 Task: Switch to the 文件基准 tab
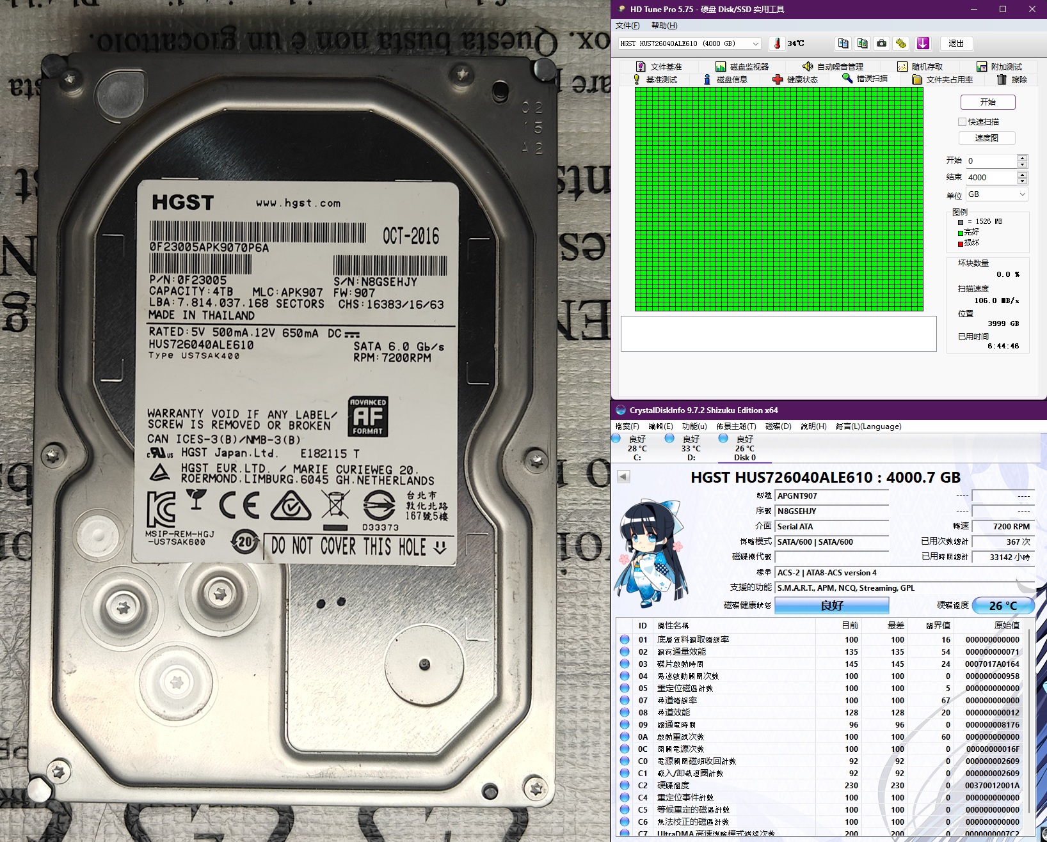pos(659,66)
